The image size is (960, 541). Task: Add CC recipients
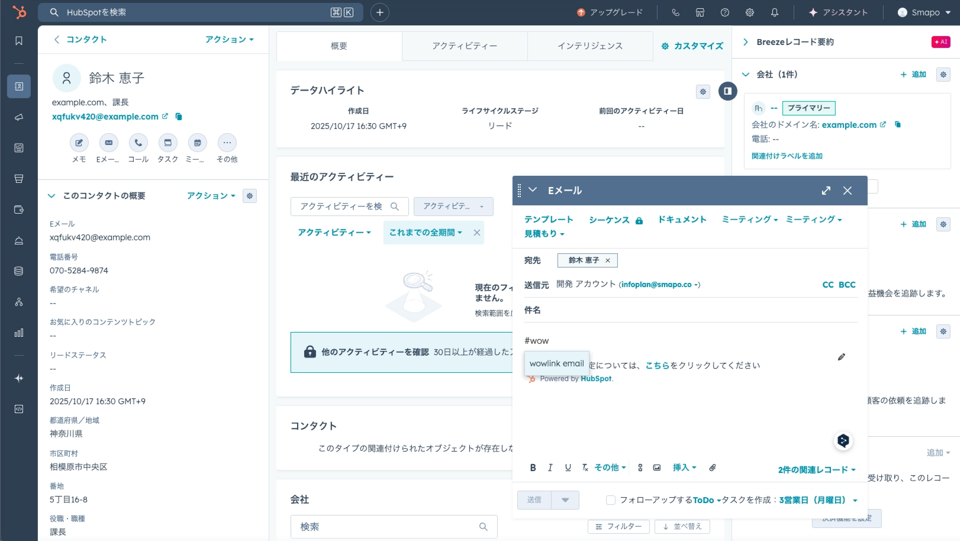[x=828, y=285]
